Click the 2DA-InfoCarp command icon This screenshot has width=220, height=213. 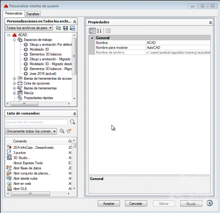[x=9, y=148]
